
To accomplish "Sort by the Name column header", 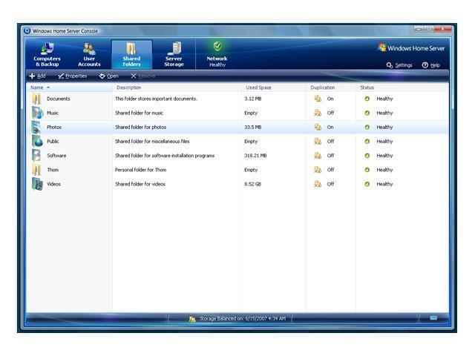I will point(69,88).
